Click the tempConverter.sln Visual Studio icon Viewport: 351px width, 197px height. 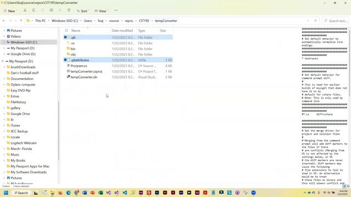[69, 77]
